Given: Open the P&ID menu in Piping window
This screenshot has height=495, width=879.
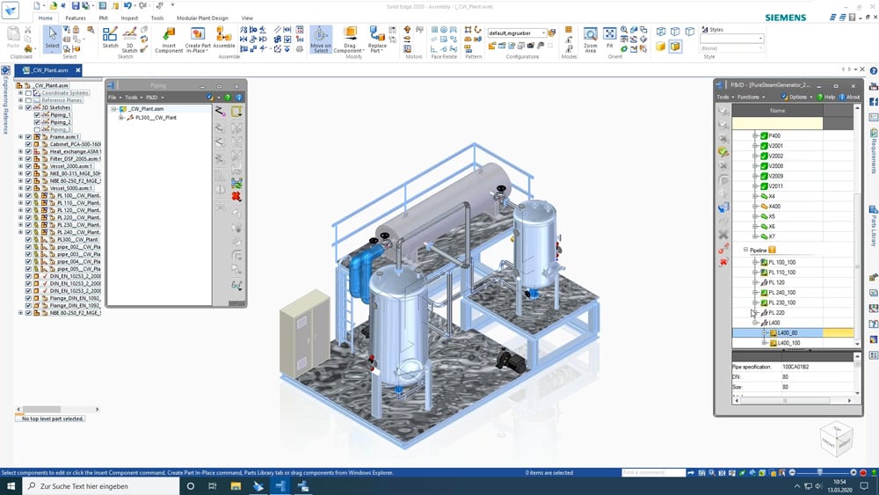Looking at the screenshot, I should point(154,98).
